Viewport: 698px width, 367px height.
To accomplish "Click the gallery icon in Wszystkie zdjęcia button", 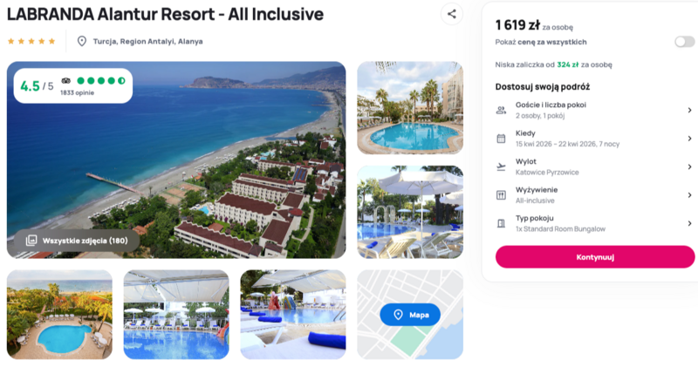I will (31, 241).
